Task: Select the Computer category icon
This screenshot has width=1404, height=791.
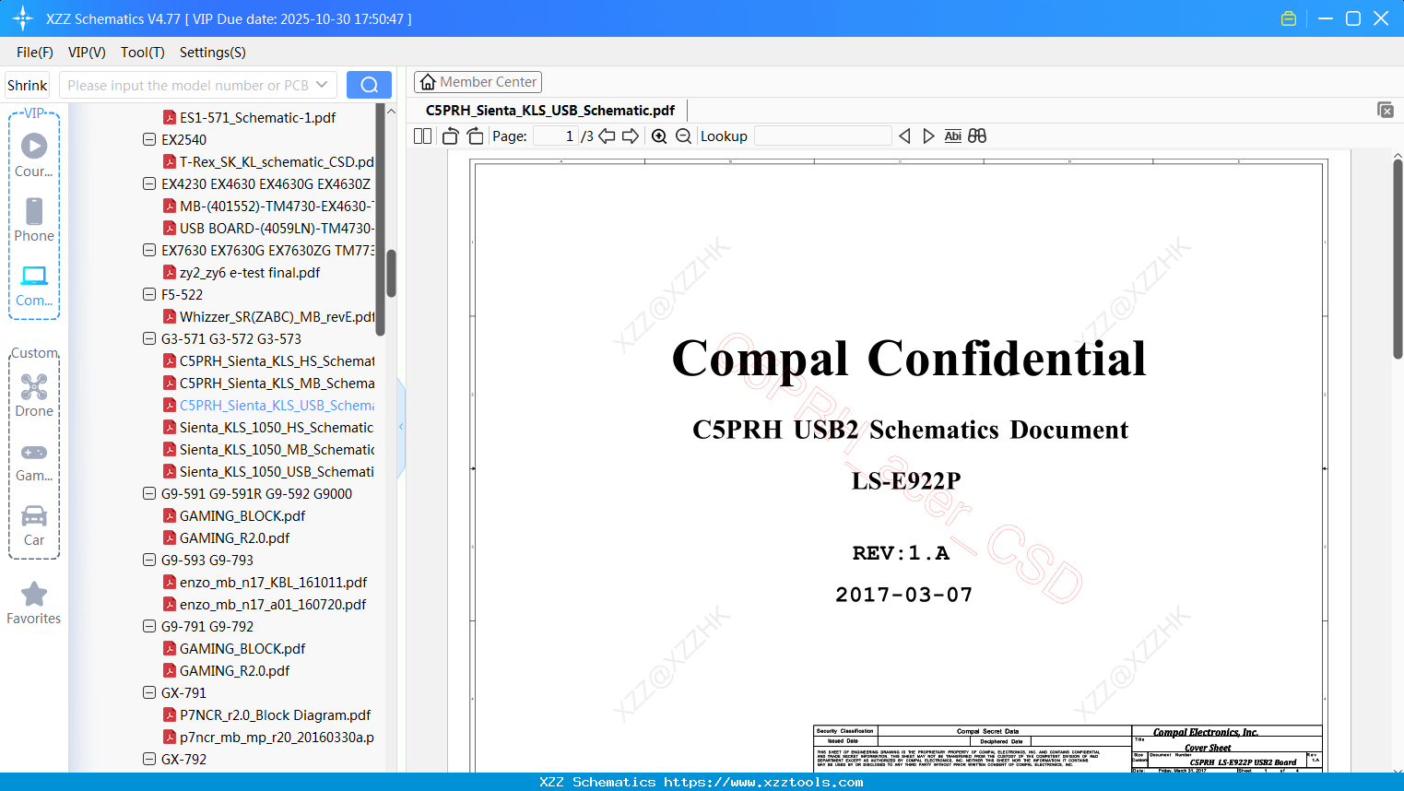Action: pos(34,276)
